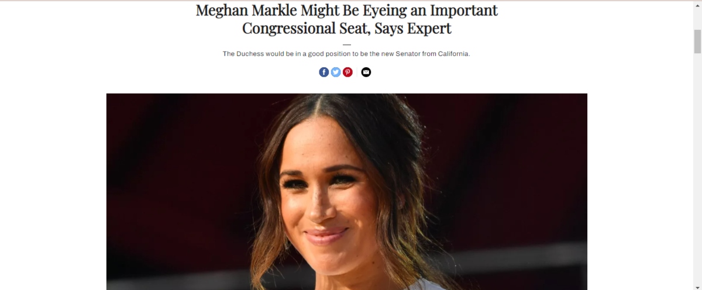The image size is (702, 290).
Task: Click the headline's first line about Meghan Markle
Action: coord(346,11)
